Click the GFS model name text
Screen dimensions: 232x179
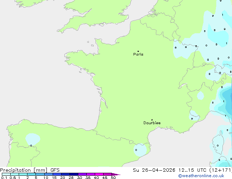click(x=55, y=170)
